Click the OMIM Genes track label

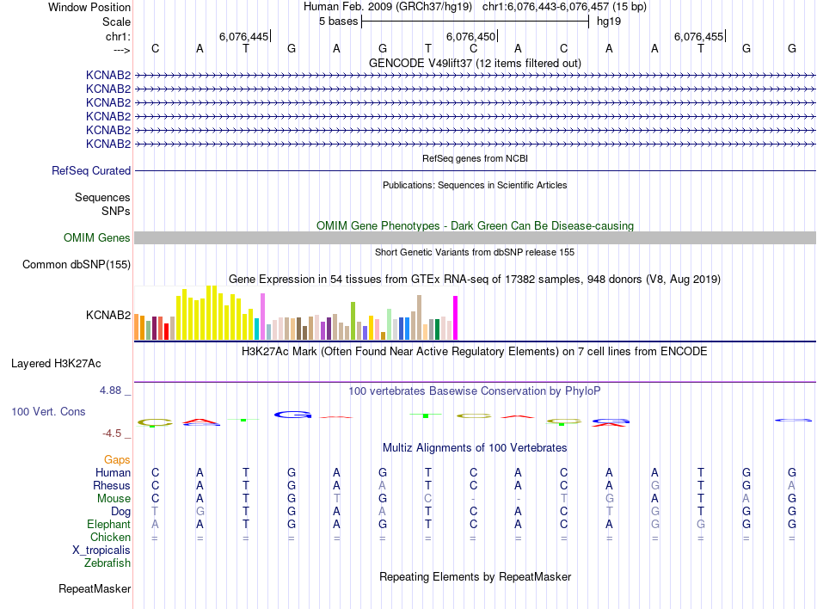tap(96, 238)
